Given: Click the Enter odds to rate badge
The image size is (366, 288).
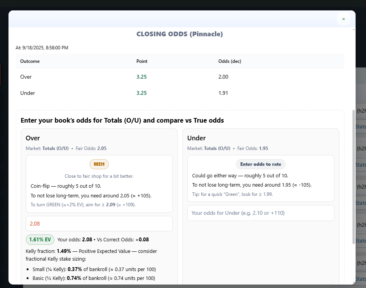Looking at the screenshot, I should point(261,164).
